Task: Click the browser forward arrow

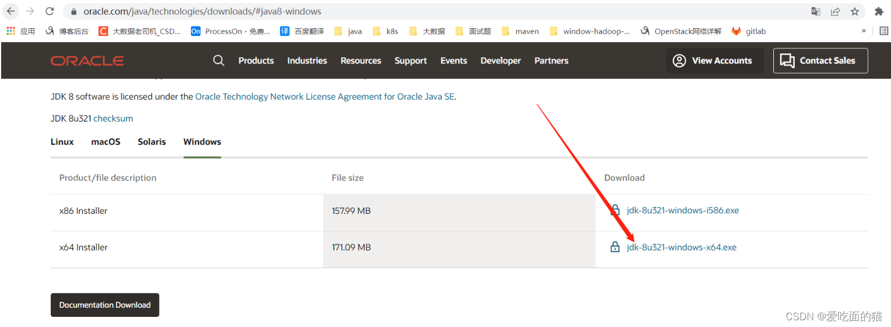Action: (30, 11)
